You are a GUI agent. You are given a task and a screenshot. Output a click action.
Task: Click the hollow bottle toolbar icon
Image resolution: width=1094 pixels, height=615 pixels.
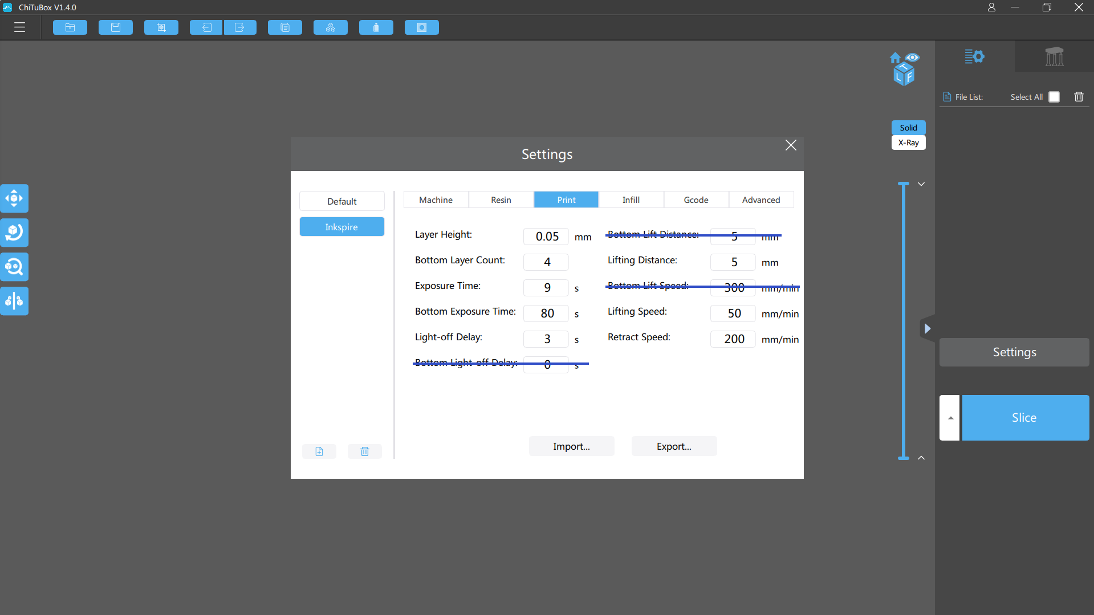click(x=376, y=27)
